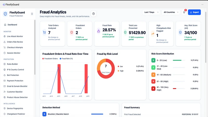Click the blue B badge beside Blocklist Match
208x117 pixels.
[x=44, y=114]
